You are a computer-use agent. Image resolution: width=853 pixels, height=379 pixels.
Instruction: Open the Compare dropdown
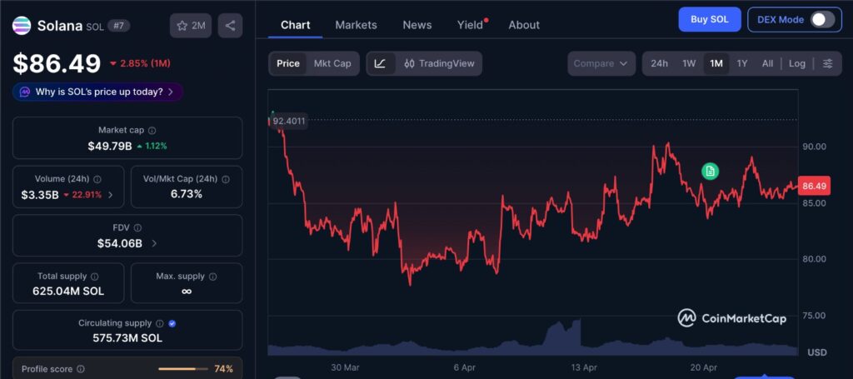601,63
